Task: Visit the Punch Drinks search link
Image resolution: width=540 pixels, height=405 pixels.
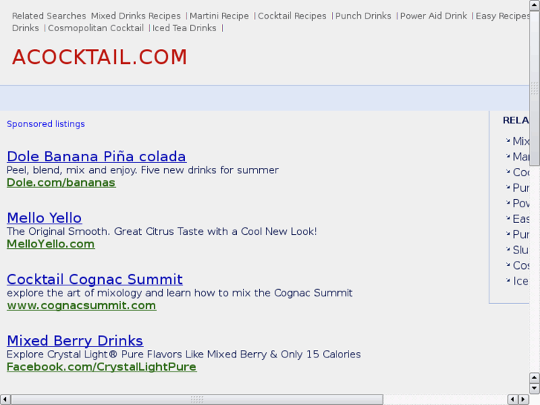Action: coord(363,16)
